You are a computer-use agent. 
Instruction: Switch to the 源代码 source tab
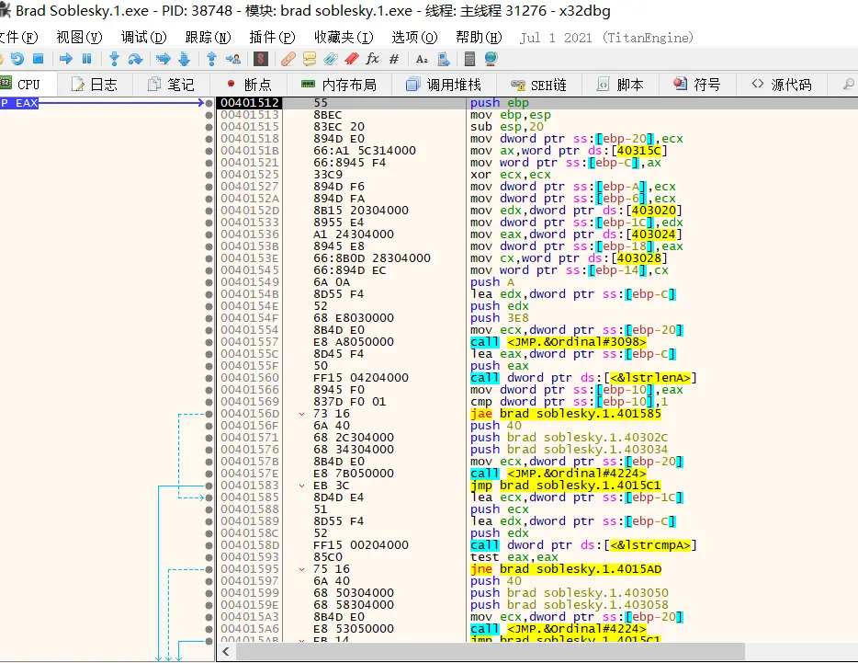782,85
